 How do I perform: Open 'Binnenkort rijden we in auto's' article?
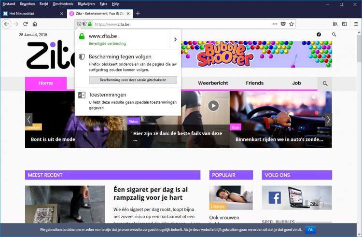click(x=279, y=139)
